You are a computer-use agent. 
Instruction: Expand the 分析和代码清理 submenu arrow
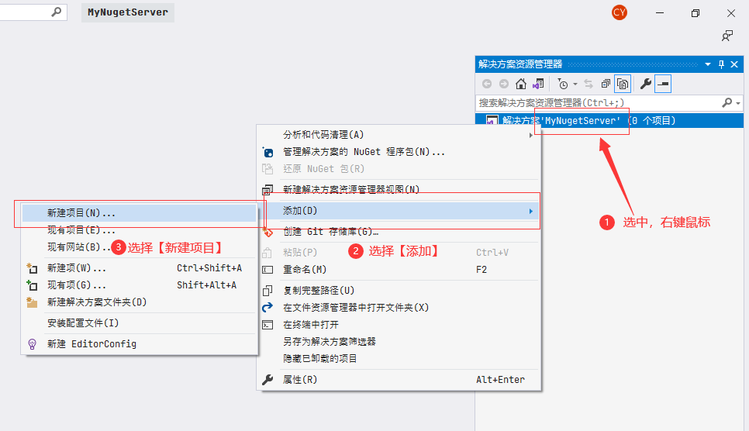pyautogui.click(x=530, y=135)
